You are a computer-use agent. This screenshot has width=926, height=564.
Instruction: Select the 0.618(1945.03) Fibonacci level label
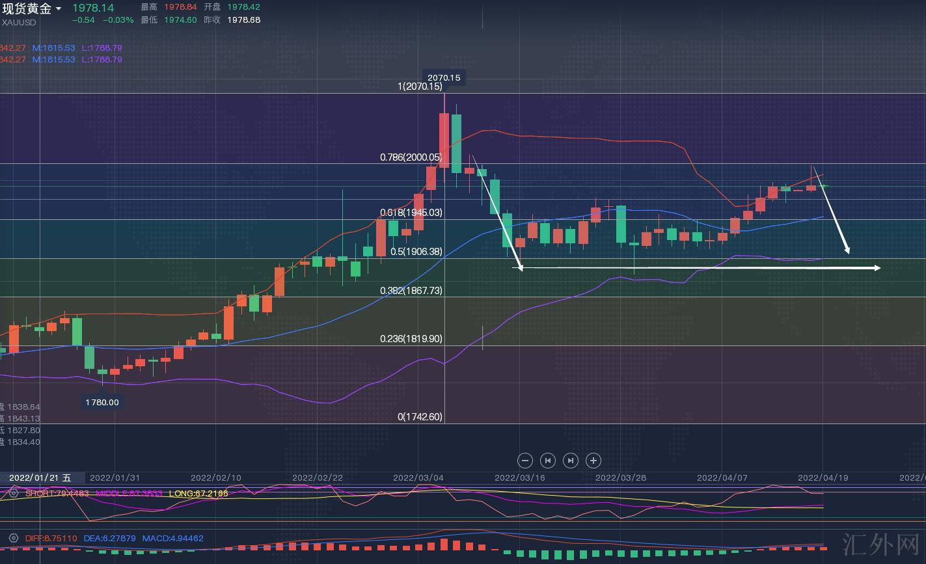[x=411, y=213]
